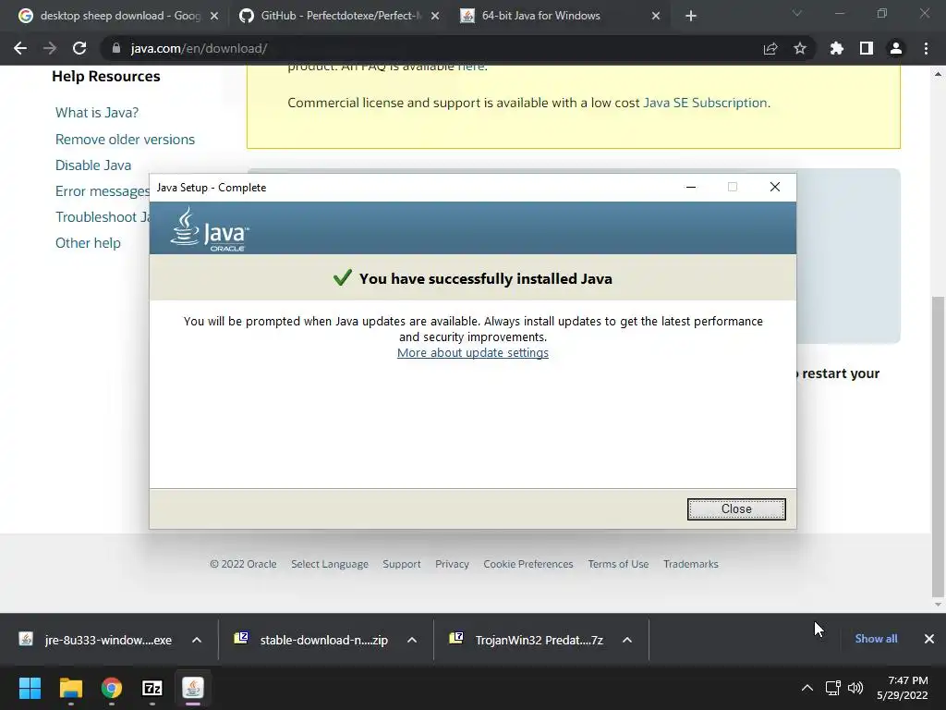
Task: Open Remove older versions link
Action: point(125,140)
